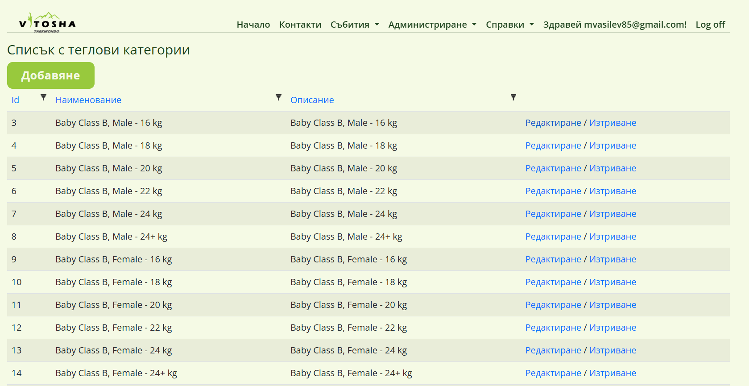749x386 pixels.
Task: Open the mvasilev85@gmail.com account greeting link
Action: 615,25
